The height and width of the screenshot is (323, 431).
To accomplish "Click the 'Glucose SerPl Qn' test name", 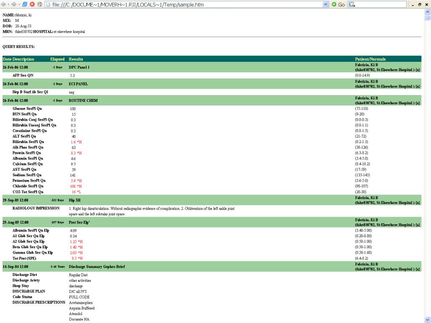I will point(27,109).
